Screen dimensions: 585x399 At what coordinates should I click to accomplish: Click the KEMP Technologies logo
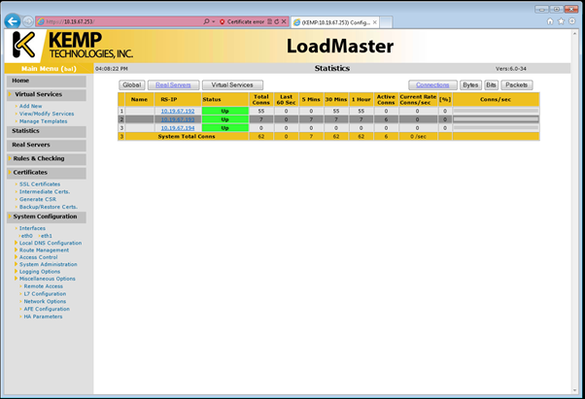[x=73, y=45]
